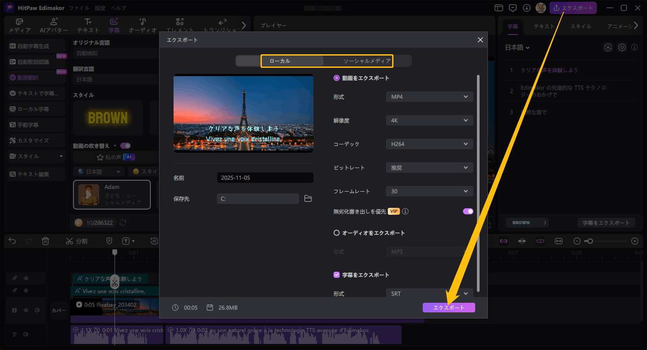Click the folder icon next to save location
This screenshot has width=647, height=350.
pos(308,199)
